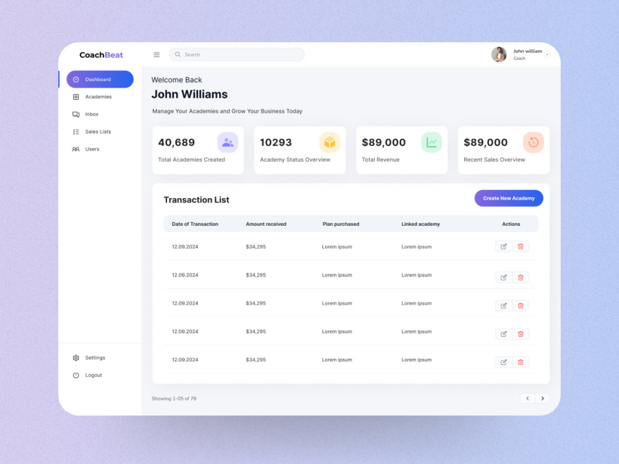Click the John william profile avatar
The image size is (619, 464).
(499, 54)
